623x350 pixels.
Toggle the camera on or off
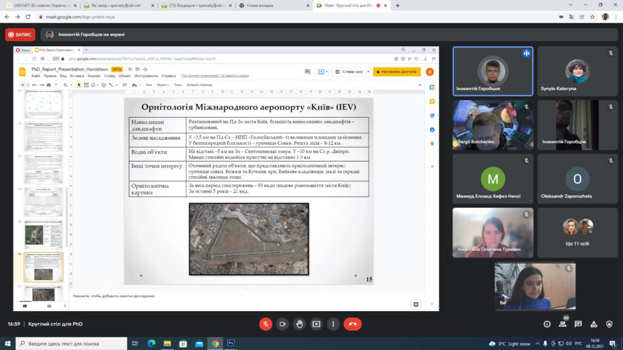[x=282, y=324]
